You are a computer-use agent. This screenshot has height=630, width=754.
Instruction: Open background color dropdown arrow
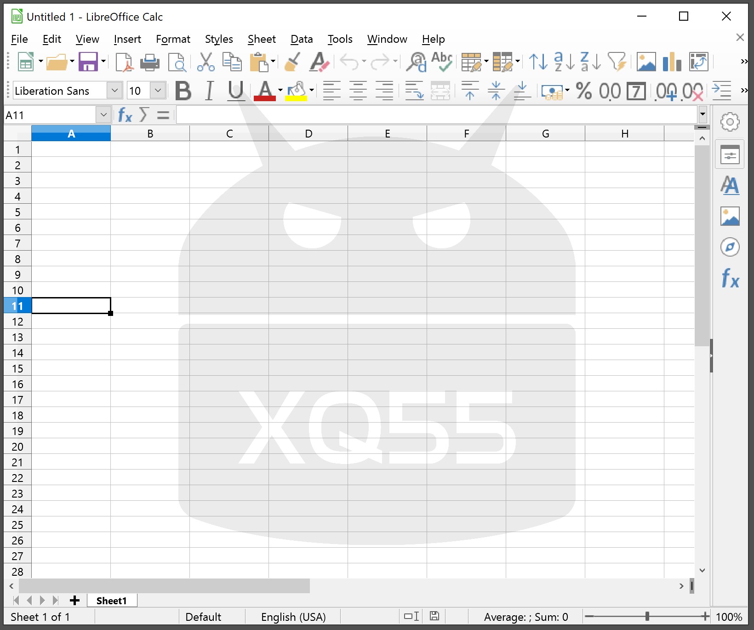311,91
